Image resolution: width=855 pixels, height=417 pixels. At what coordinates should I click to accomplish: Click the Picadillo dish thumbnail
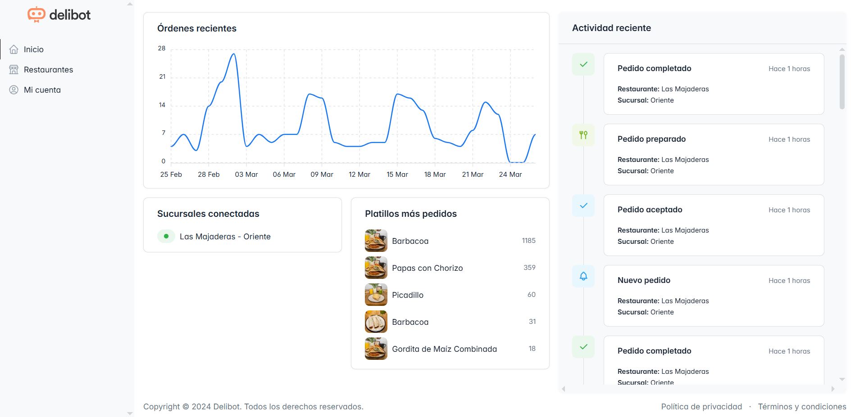click(x=376, y=295)
